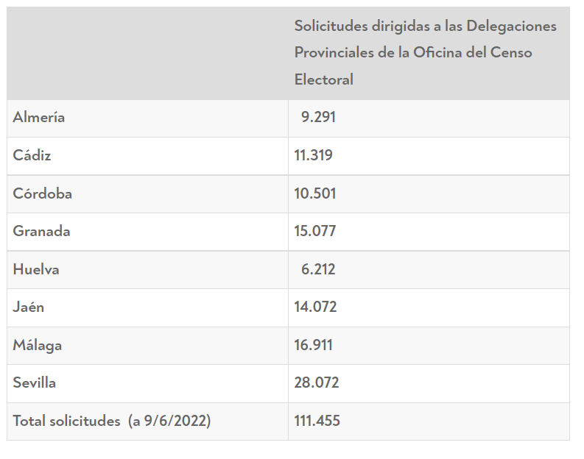Viewport: 584px width, 459px height.
Task: Click the 6.212 value cell
Action: [318, 269]
